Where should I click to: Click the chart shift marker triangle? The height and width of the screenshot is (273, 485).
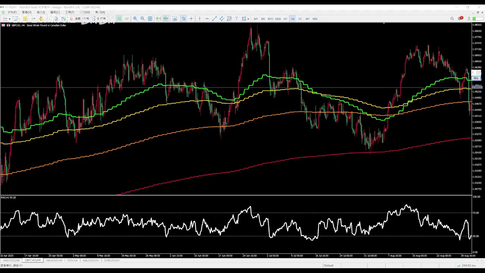click(384, 23)
